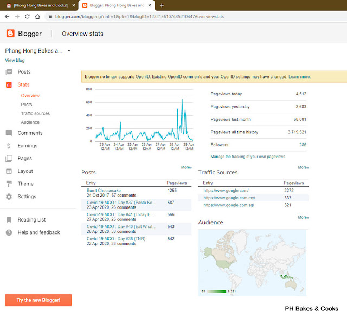The height and width of the screenshot is (319, 347).
Task: Open the Earnings label in sidebar
Action: [x=28, y=146]
